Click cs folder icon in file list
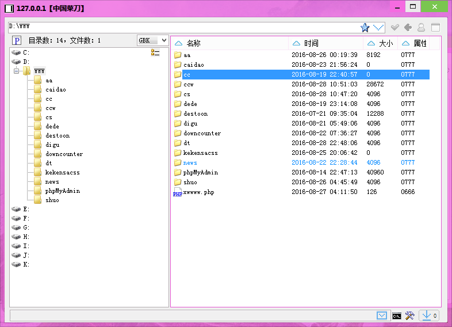This screenshot has width=452, height=327. [x=178, y=94]
